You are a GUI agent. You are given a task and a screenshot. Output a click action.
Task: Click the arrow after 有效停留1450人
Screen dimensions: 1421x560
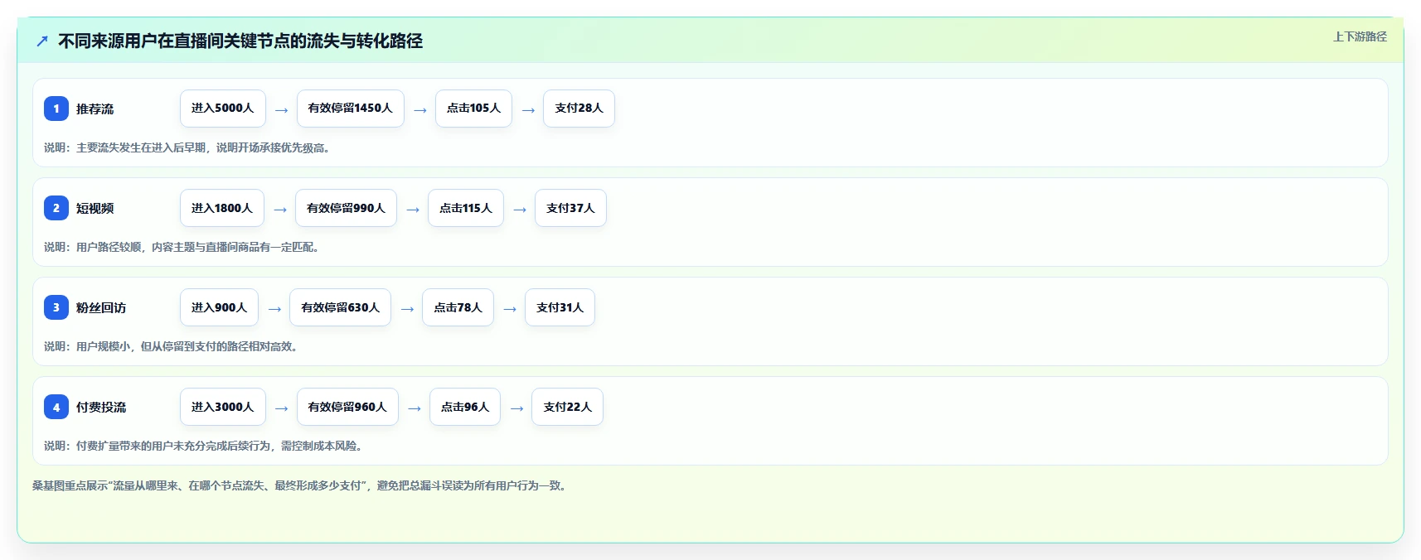pos(420,109)
